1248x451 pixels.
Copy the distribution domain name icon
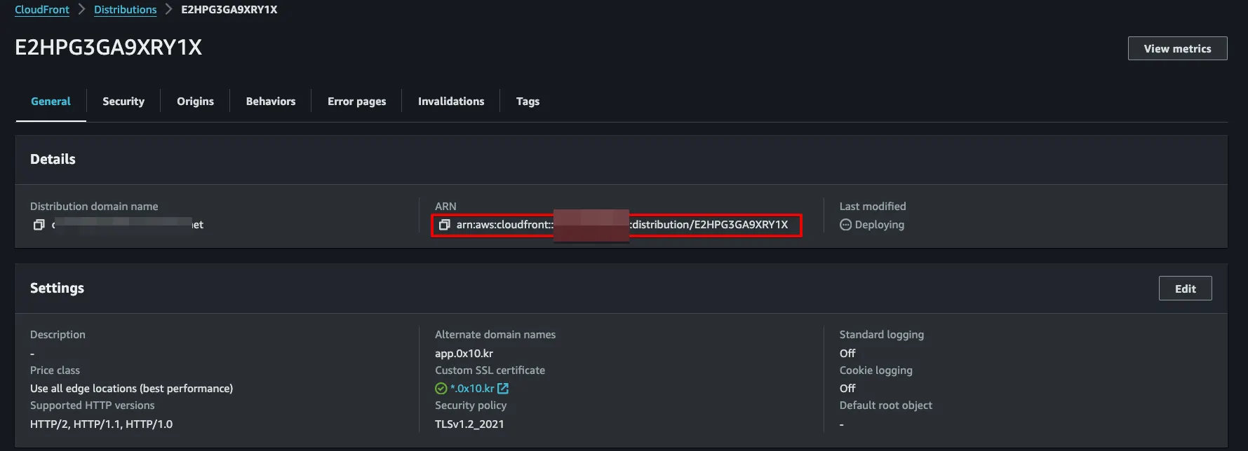click(39, 225)
